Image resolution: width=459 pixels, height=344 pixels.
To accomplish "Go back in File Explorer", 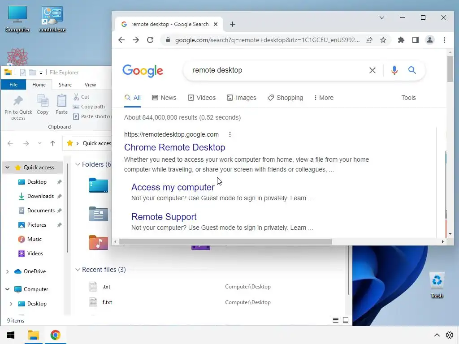I will click(10, 143).
